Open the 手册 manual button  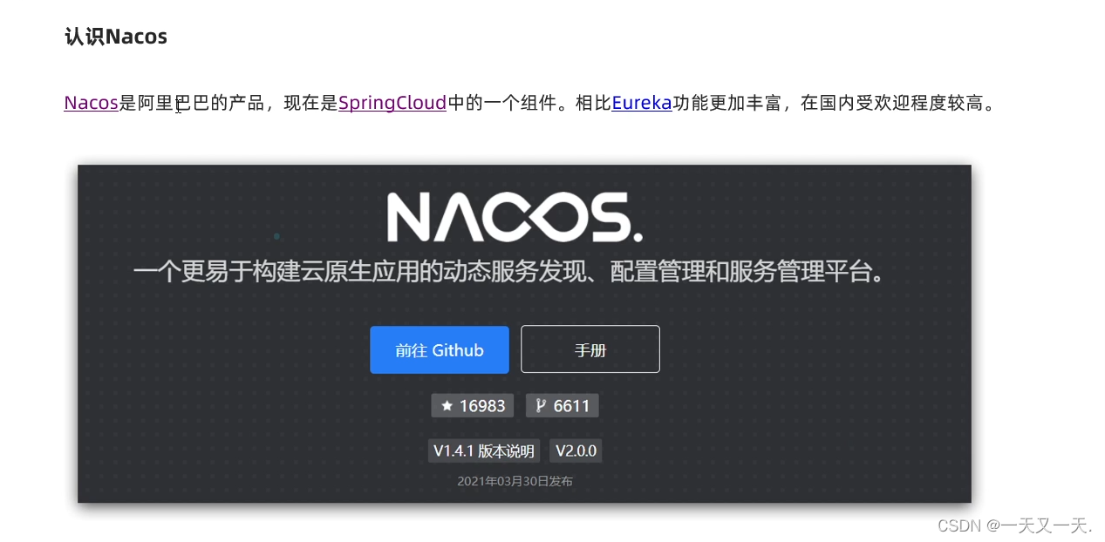coord(590,349)
